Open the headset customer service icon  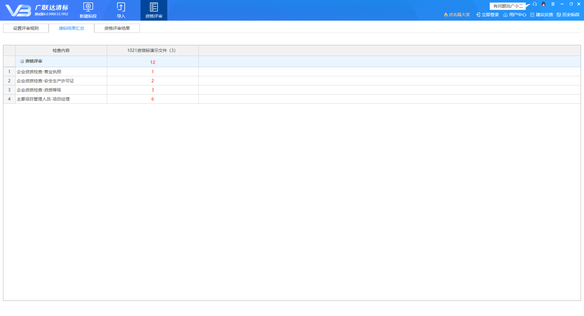[x=535, y=4]
